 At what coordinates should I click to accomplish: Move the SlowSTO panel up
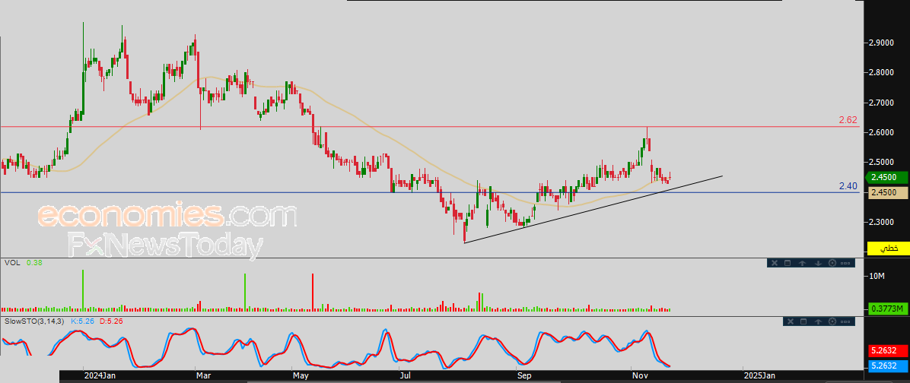[x=818, y=321]
